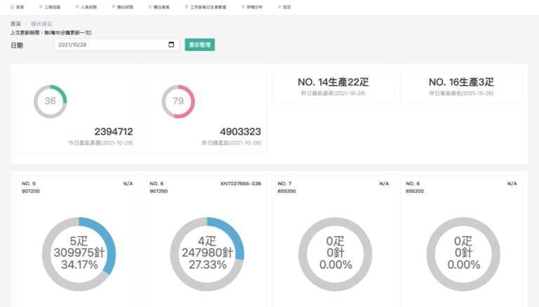
Task: Click the 日期 label
Action: pos(17,46)
